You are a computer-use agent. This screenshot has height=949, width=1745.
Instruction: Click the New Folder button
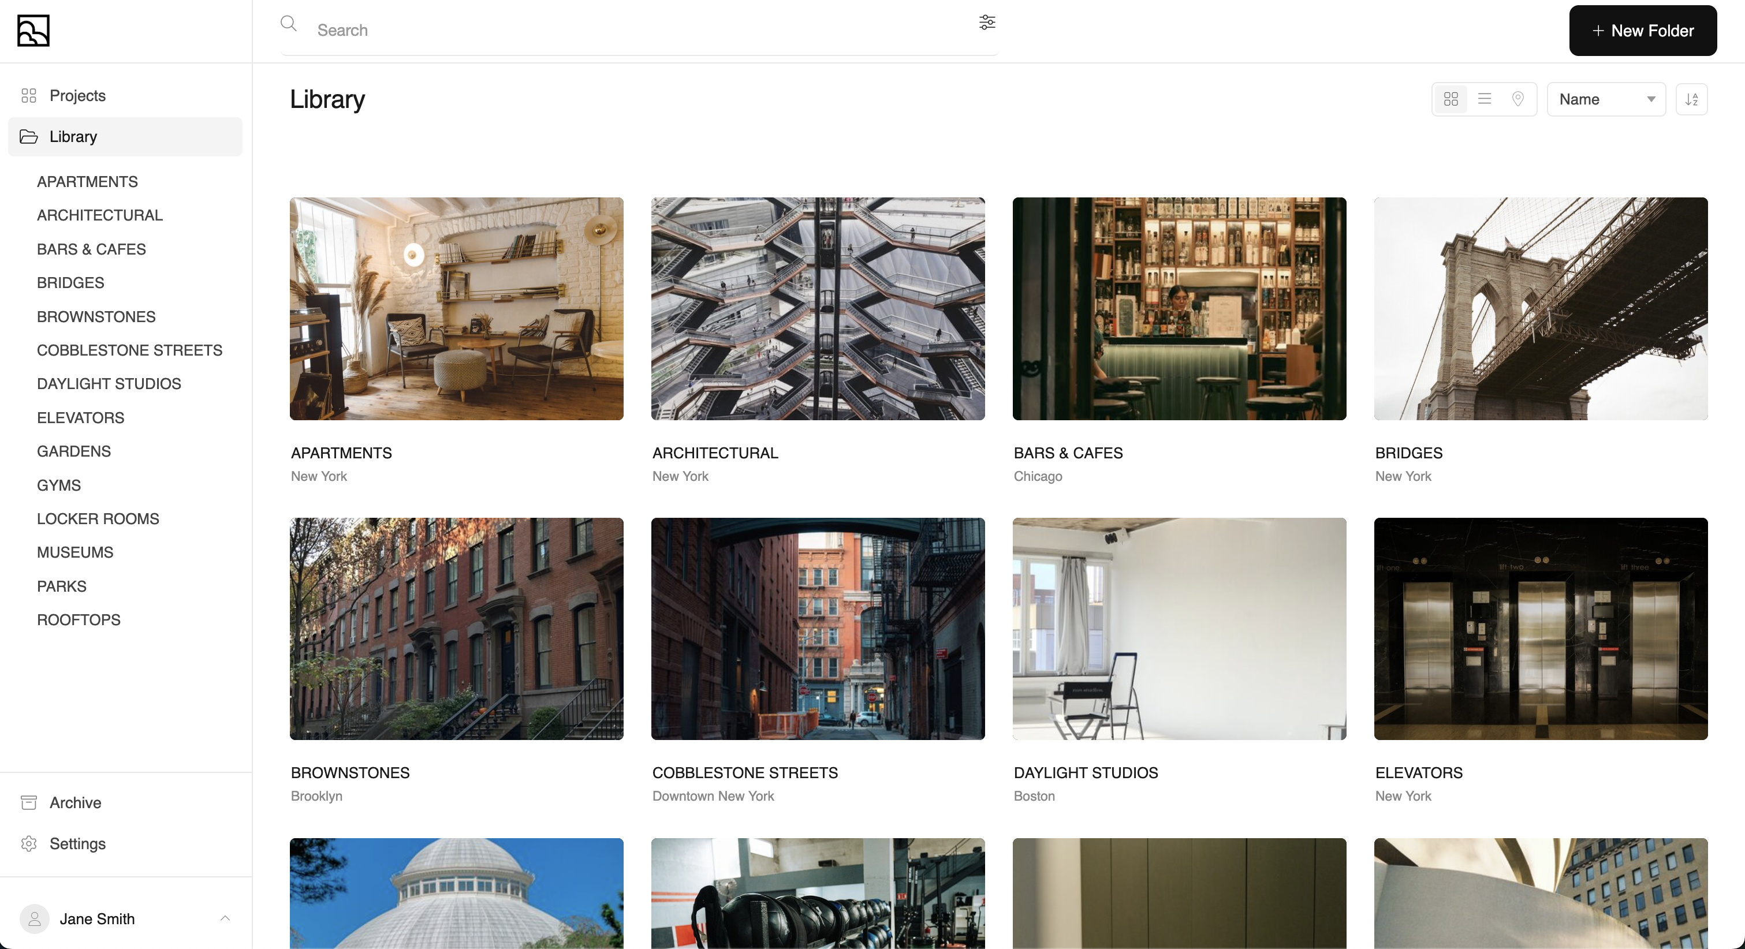click(1643, 31)
